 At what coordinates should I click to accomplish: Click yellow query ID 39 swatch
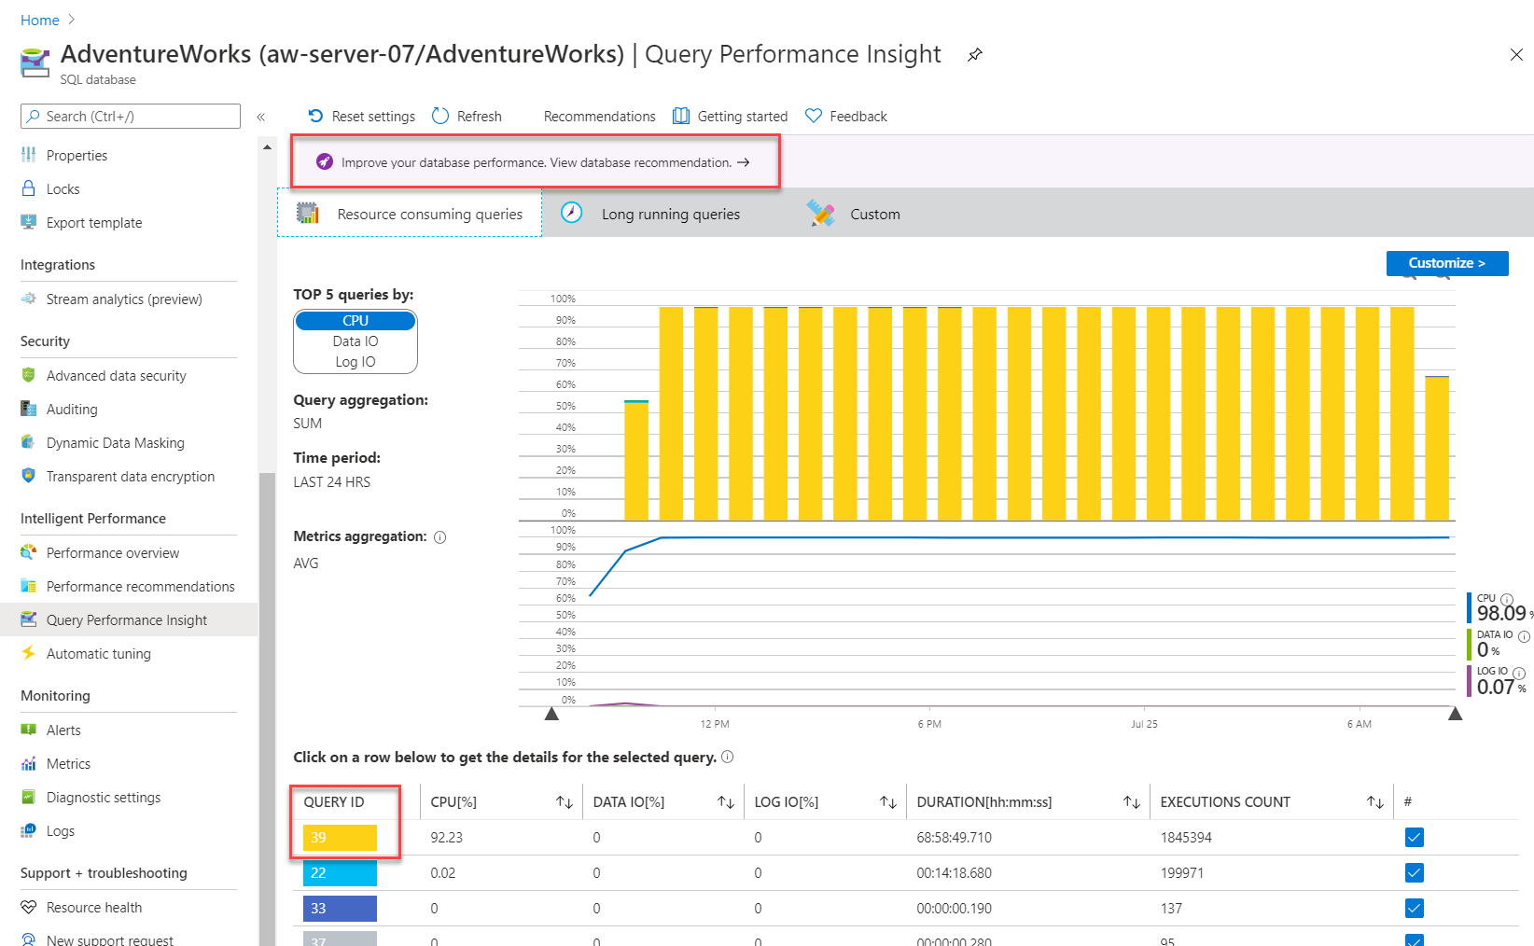point(340,838)
